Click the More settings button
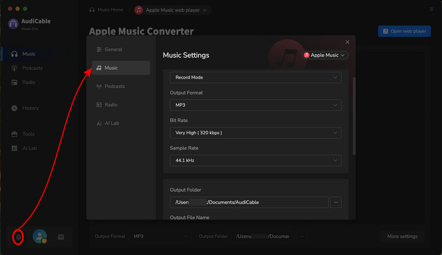Viewport: 442px width, 255px height. (x=402, y=236)
